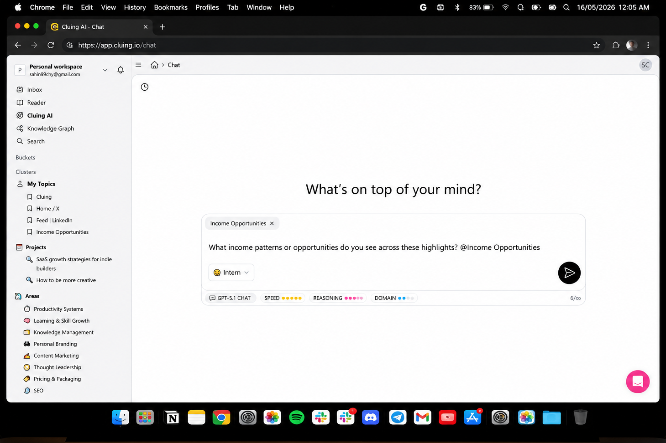Open the Intern model mode dropdown
This screenshot has width=666, height=443.
click(x=231, y=273)
